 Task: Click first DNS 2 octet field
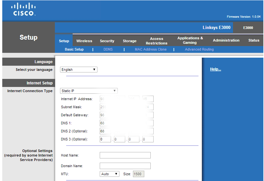coord(105,131)
